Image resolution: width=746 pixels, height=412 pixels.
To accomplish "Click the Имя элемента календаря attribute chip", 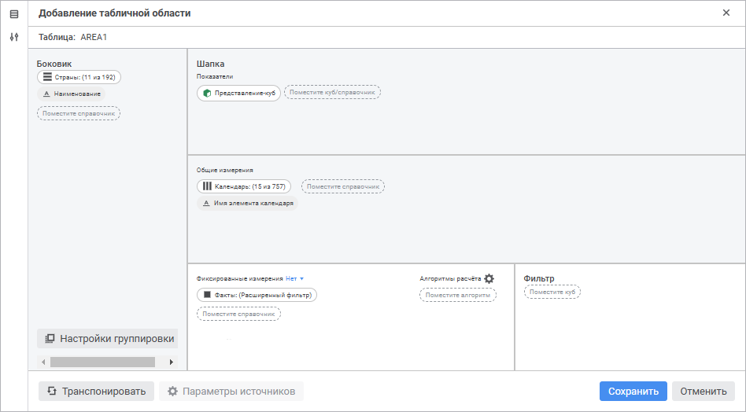I will (247, 203).
